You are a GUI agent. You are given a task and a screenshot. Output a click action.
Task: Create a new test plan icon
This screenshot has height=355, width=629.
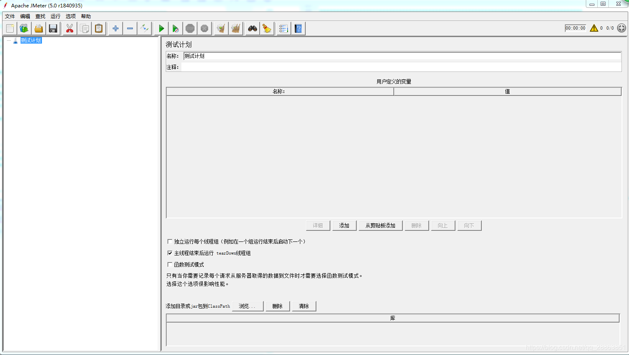click(x=10, y=28)
